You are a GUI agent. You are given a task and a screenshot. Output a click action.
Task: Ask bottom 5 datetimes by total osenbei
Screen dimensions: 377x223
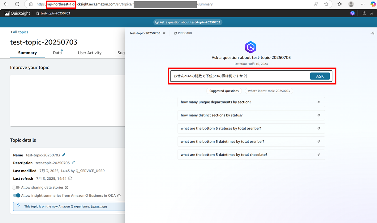(x=251, y=142)
